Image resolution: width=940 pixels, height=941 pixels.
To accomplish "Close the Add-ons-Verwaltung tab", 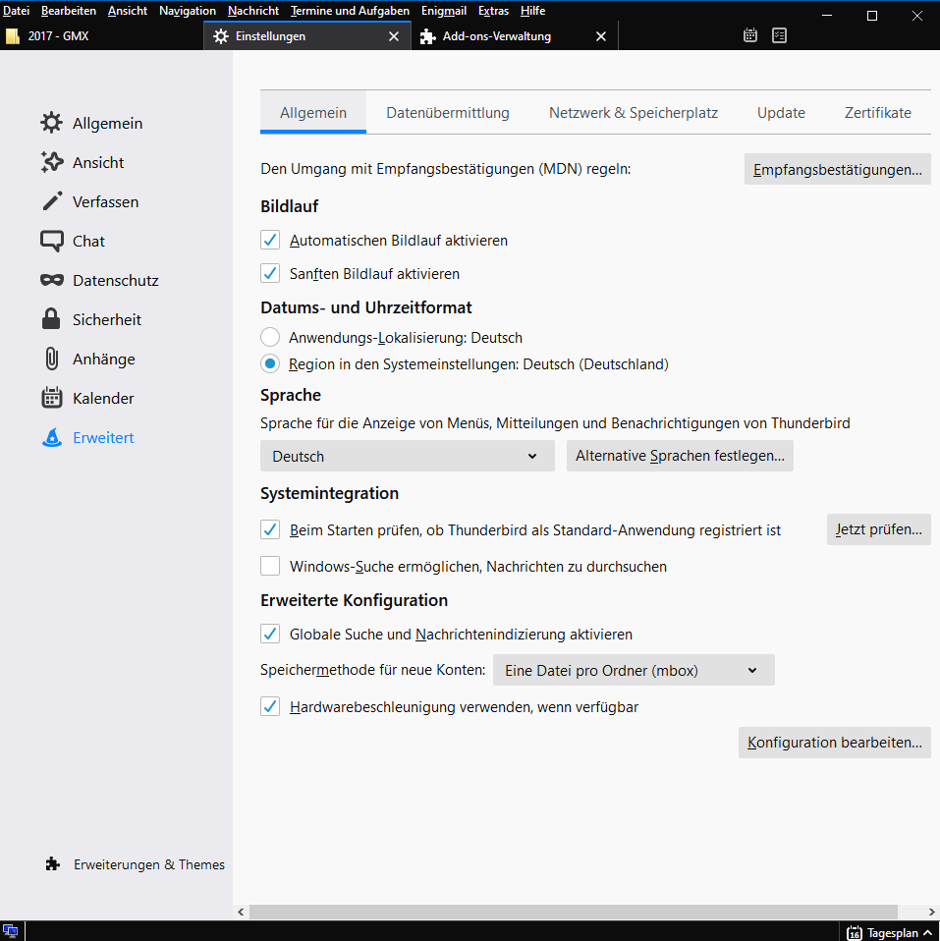I will click(601, 36).
